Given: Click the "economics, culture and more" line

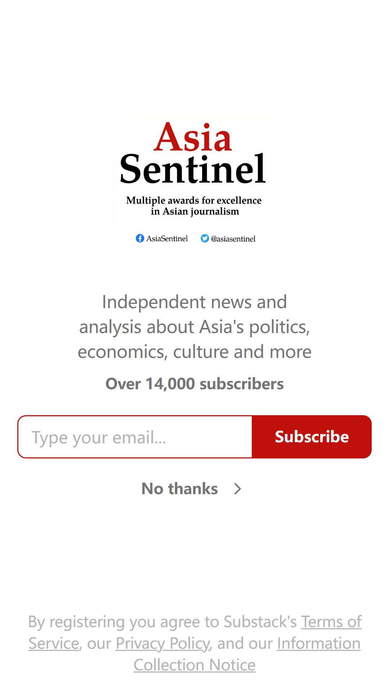Looking at the screenshot, I should click(194, 352).
